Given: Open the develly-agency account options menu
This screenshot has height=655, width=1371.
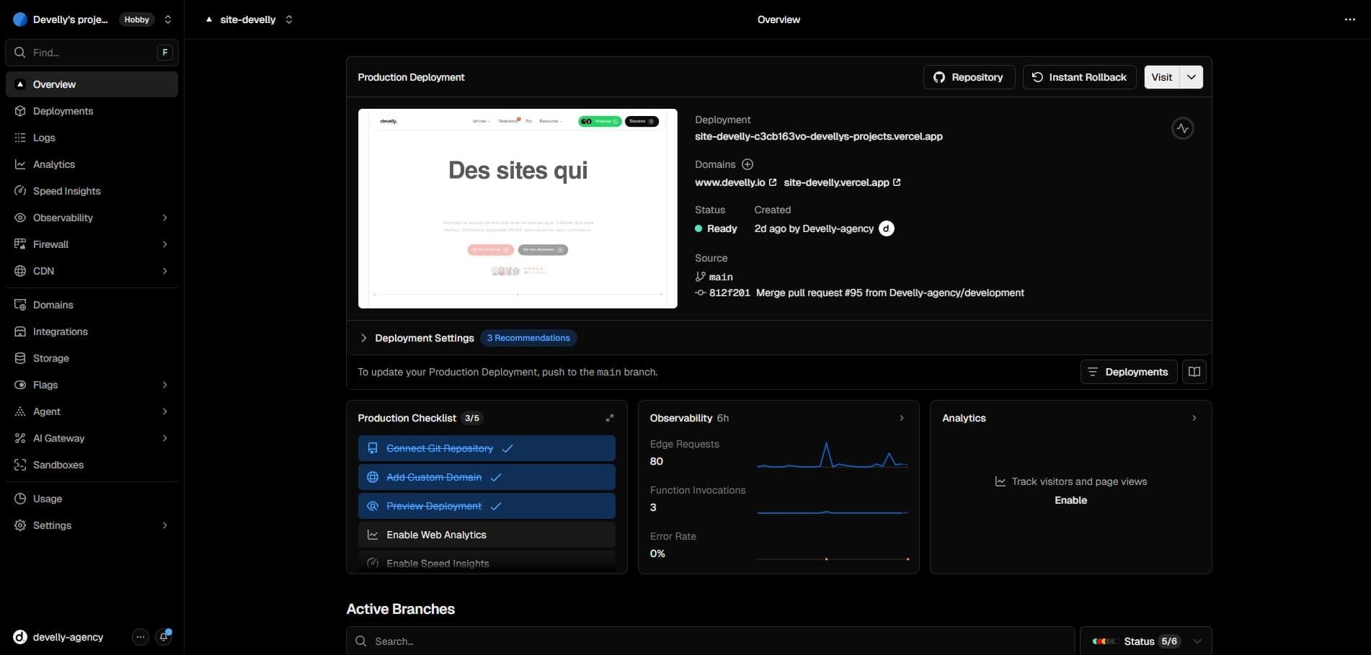Looking at the screenshot, I should tap(141, 637).
